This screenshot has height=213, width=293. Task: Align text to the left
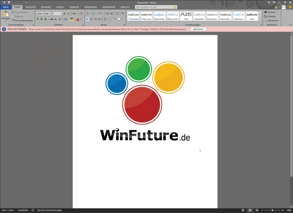pyautogui.click(x=87, y=19)
